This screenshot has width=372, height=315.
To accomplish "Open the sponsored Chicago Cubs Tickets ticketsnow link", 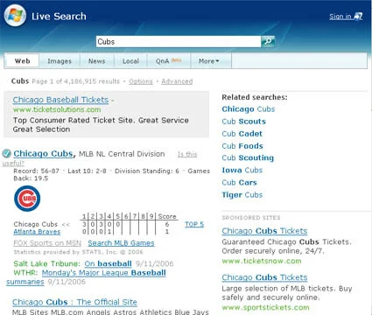I will (x=264, y=231).
